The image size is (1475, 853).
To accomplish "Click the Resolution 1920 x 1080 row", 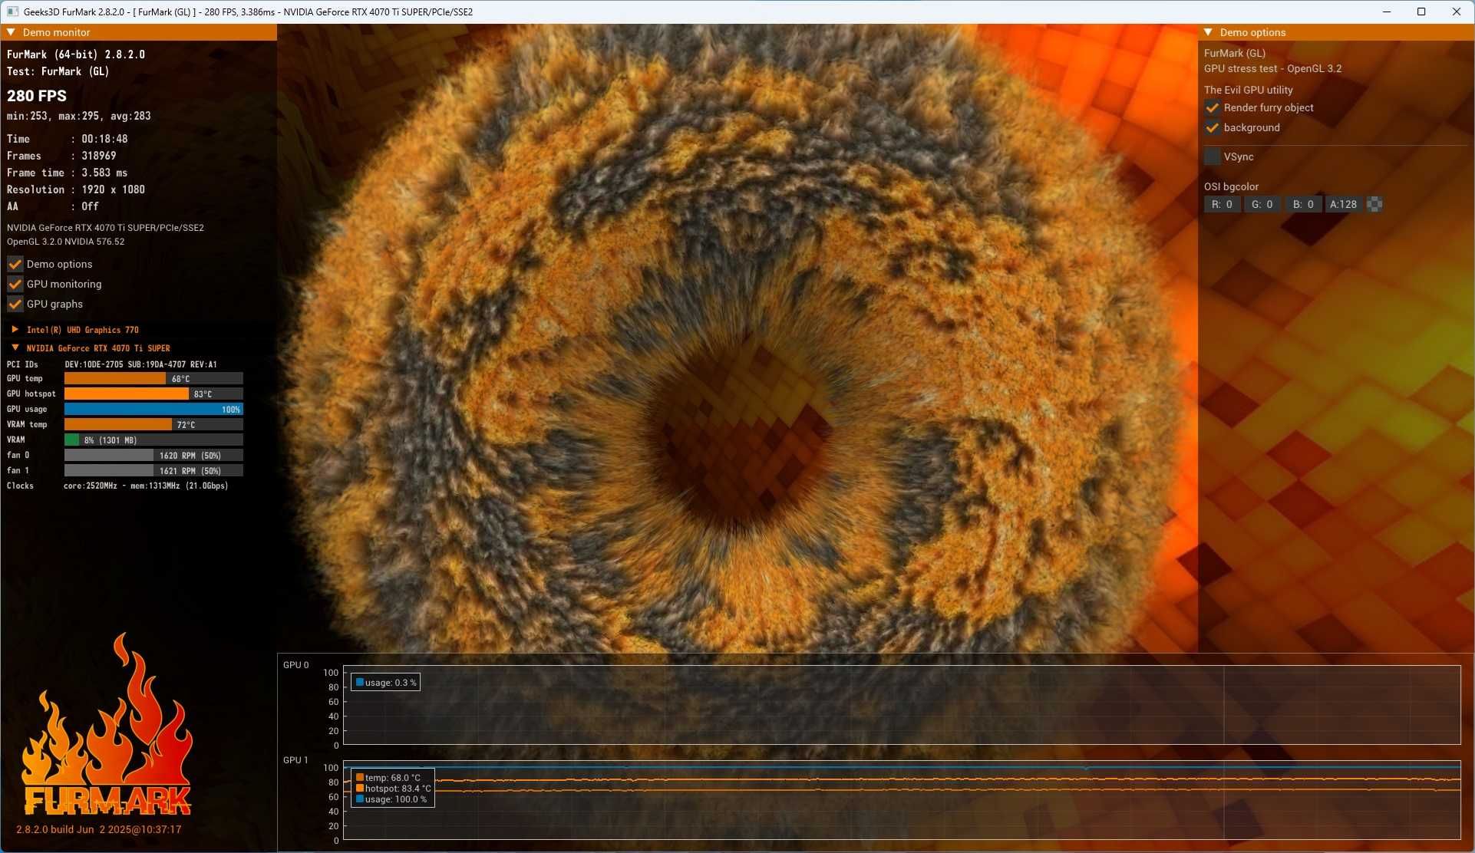I will coord(76,189).
